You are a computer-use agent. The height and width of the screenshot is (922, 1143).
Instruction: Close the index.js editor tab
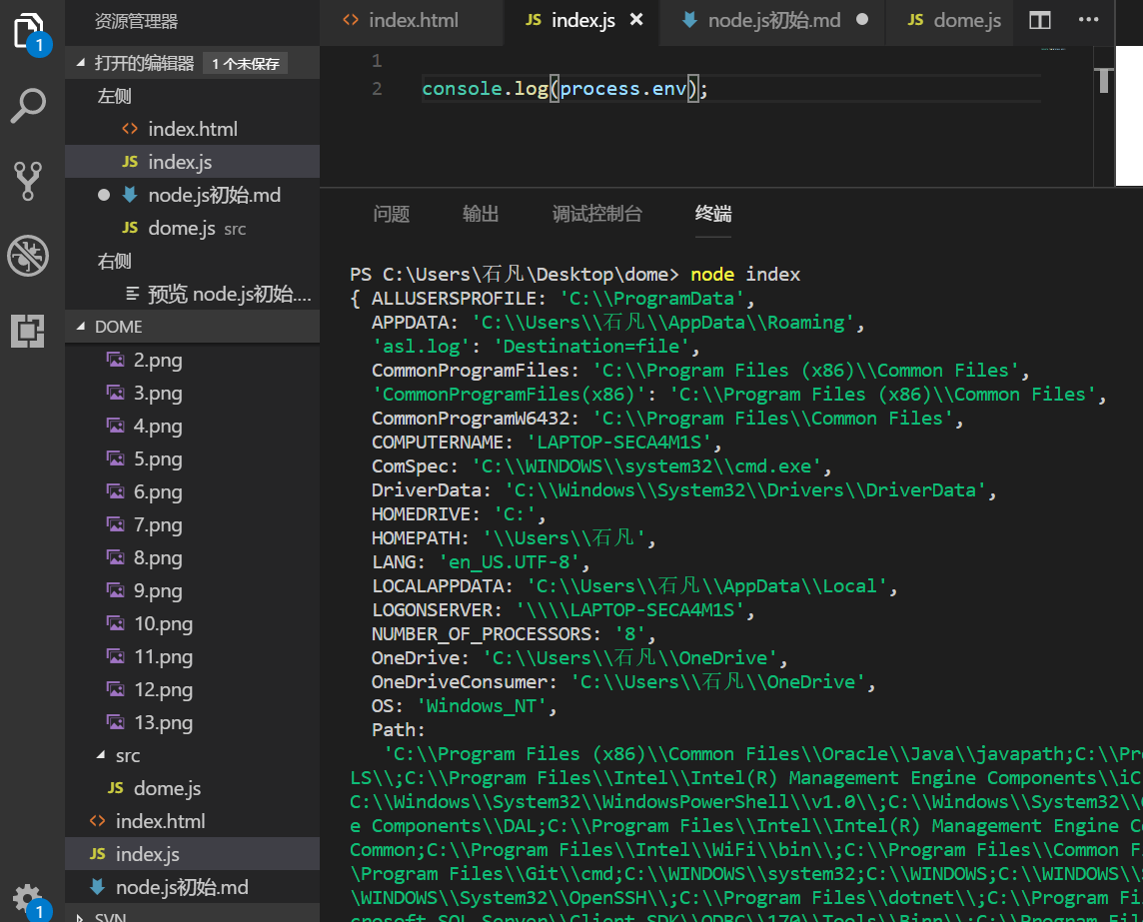637,20
